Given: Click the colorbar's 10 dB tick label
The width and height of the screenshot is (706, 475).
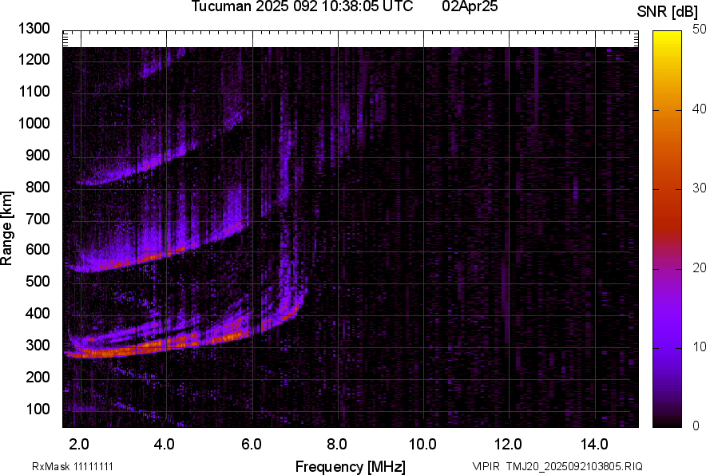Looking at the screenshot, I should [700, 346].
